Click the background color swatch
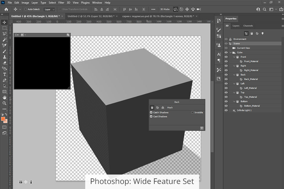Screen dimensions: 284x189 pos(6,122)
